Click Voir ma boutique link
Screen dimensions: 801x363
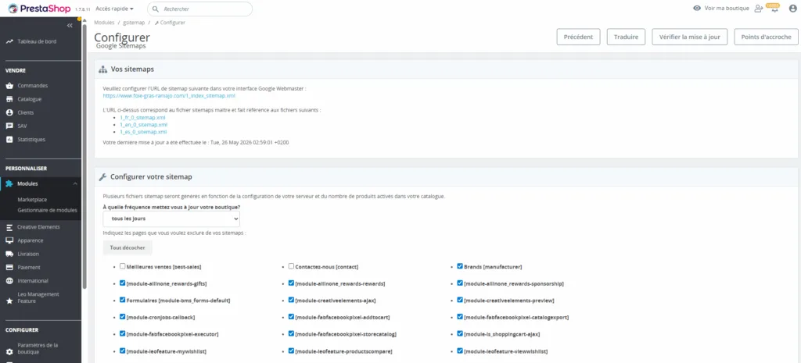click(x=727, y=8)
